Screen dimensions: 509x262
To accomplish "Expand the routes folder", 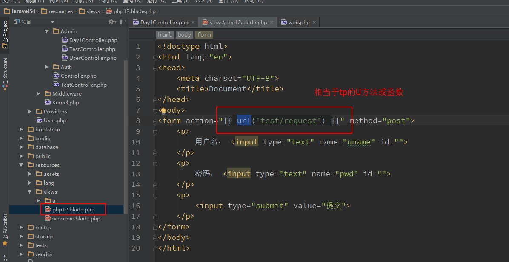I will 21,228.
